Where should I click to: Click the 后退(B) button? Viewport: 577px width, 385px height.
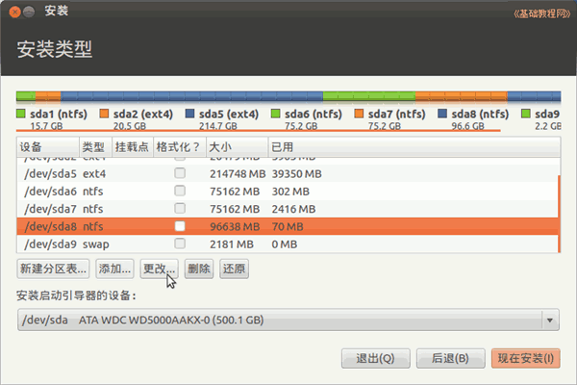pyautogui.click(x=451, y=358)
